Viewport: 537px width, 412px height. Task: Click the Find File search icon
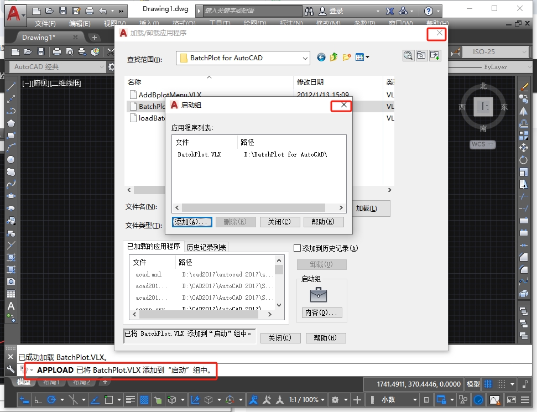pos(408,55)
